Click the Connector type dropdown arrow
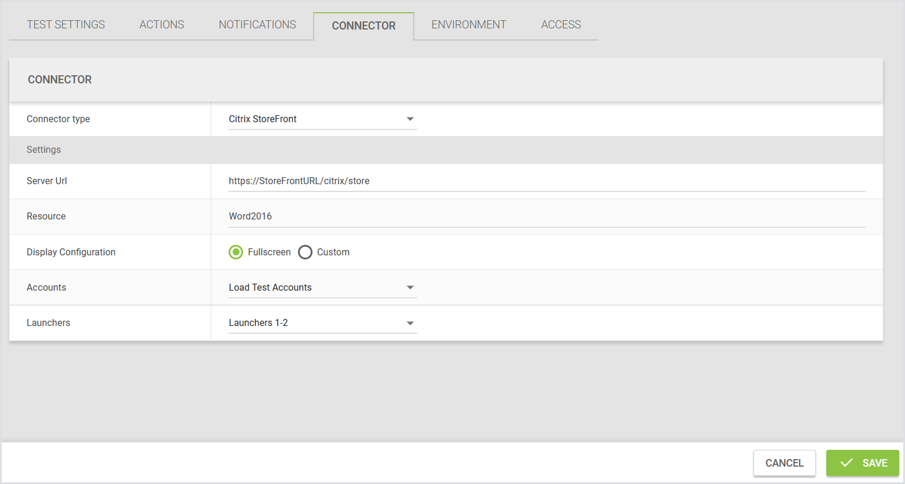The width and height of the screenshot is (905, 484). coord(410,119)
